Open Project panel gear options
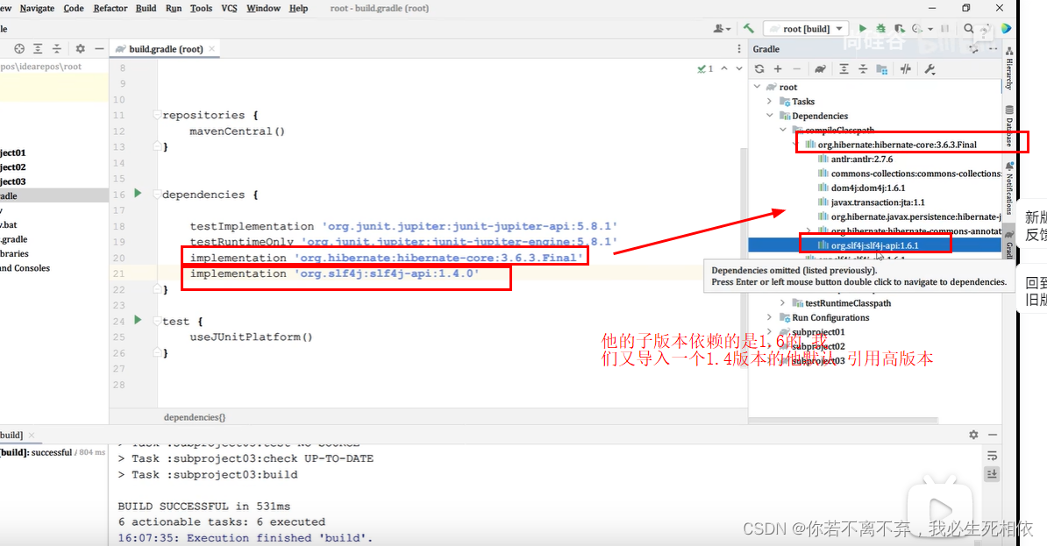The height and width of the screenshot is (546, 1047). tap(80, 49)
